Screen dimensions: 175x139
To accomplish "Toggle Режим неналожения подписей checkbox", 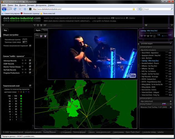I will [x=30, y=46].
